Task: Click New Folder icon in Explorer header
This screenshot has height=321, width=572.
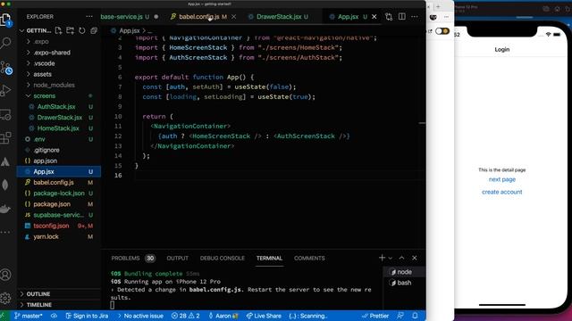Action: 70,30
